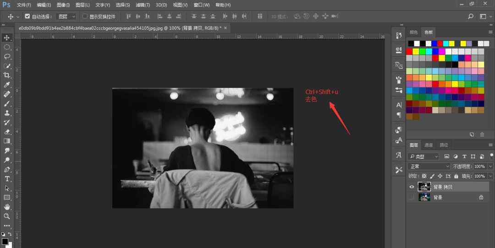Select the 背景 layer thumbnail
495x248 pixels.
point(424,197)
